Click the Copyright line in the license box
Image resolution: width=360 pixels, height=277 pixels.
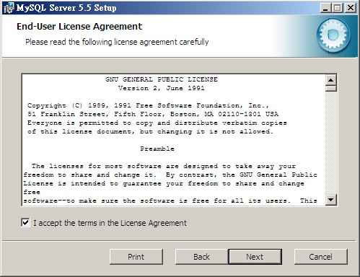point(148,105)
